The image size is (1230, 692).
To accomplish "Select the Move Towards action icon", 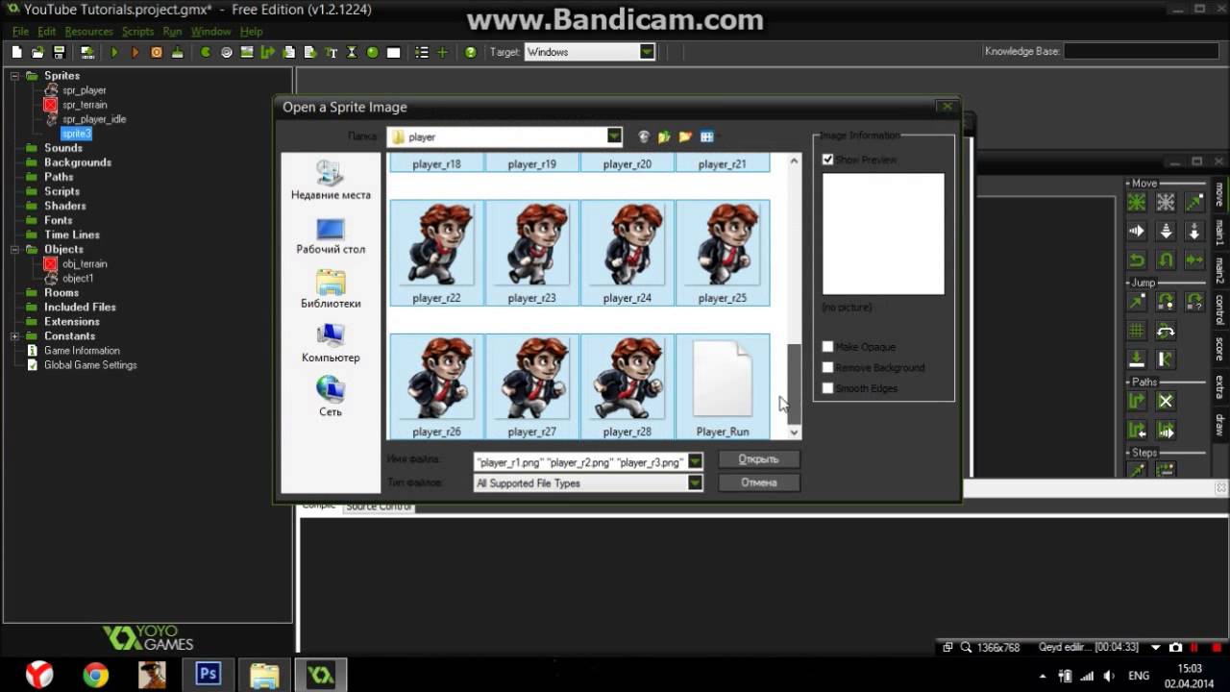I will click(x=1194, y=202).
